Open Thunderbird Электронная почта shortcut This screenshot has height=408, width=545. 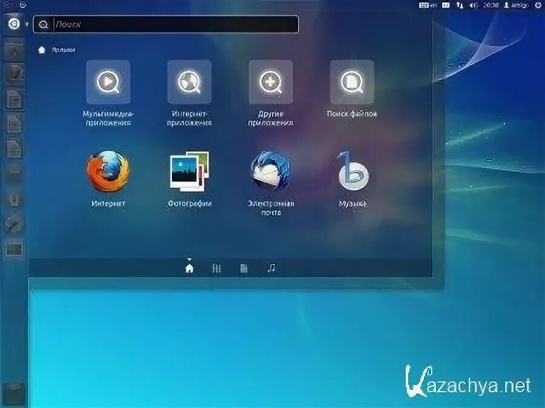[x=271, y=183]
